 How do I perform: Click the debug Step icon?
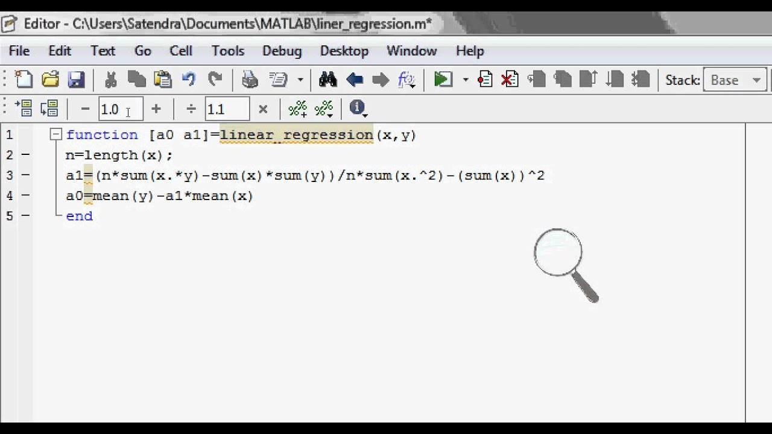coord(536,80)
